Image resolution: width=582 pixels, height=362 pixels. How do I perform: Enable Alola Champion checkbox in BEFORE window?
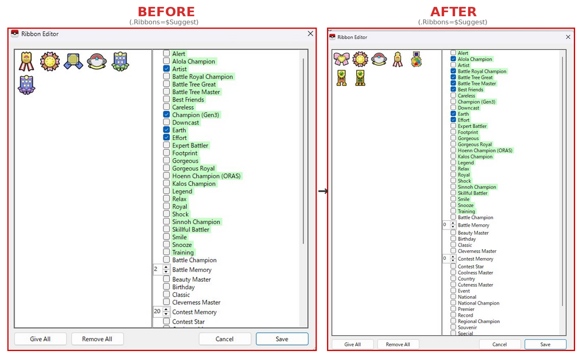(x=166, y=61)
